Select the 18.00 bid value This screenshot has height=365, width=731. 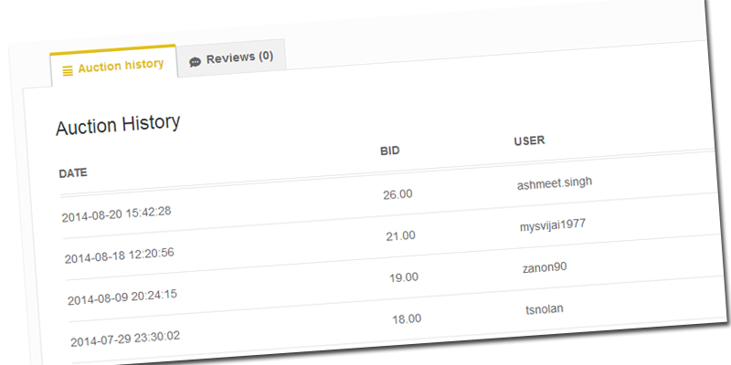coord(407,319)
